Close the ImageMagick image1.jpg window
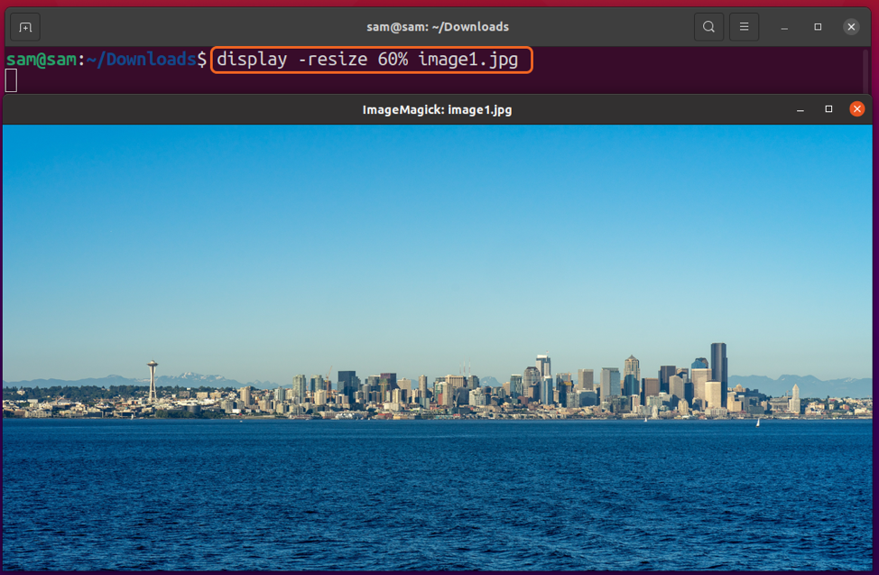 pos(856,109)
